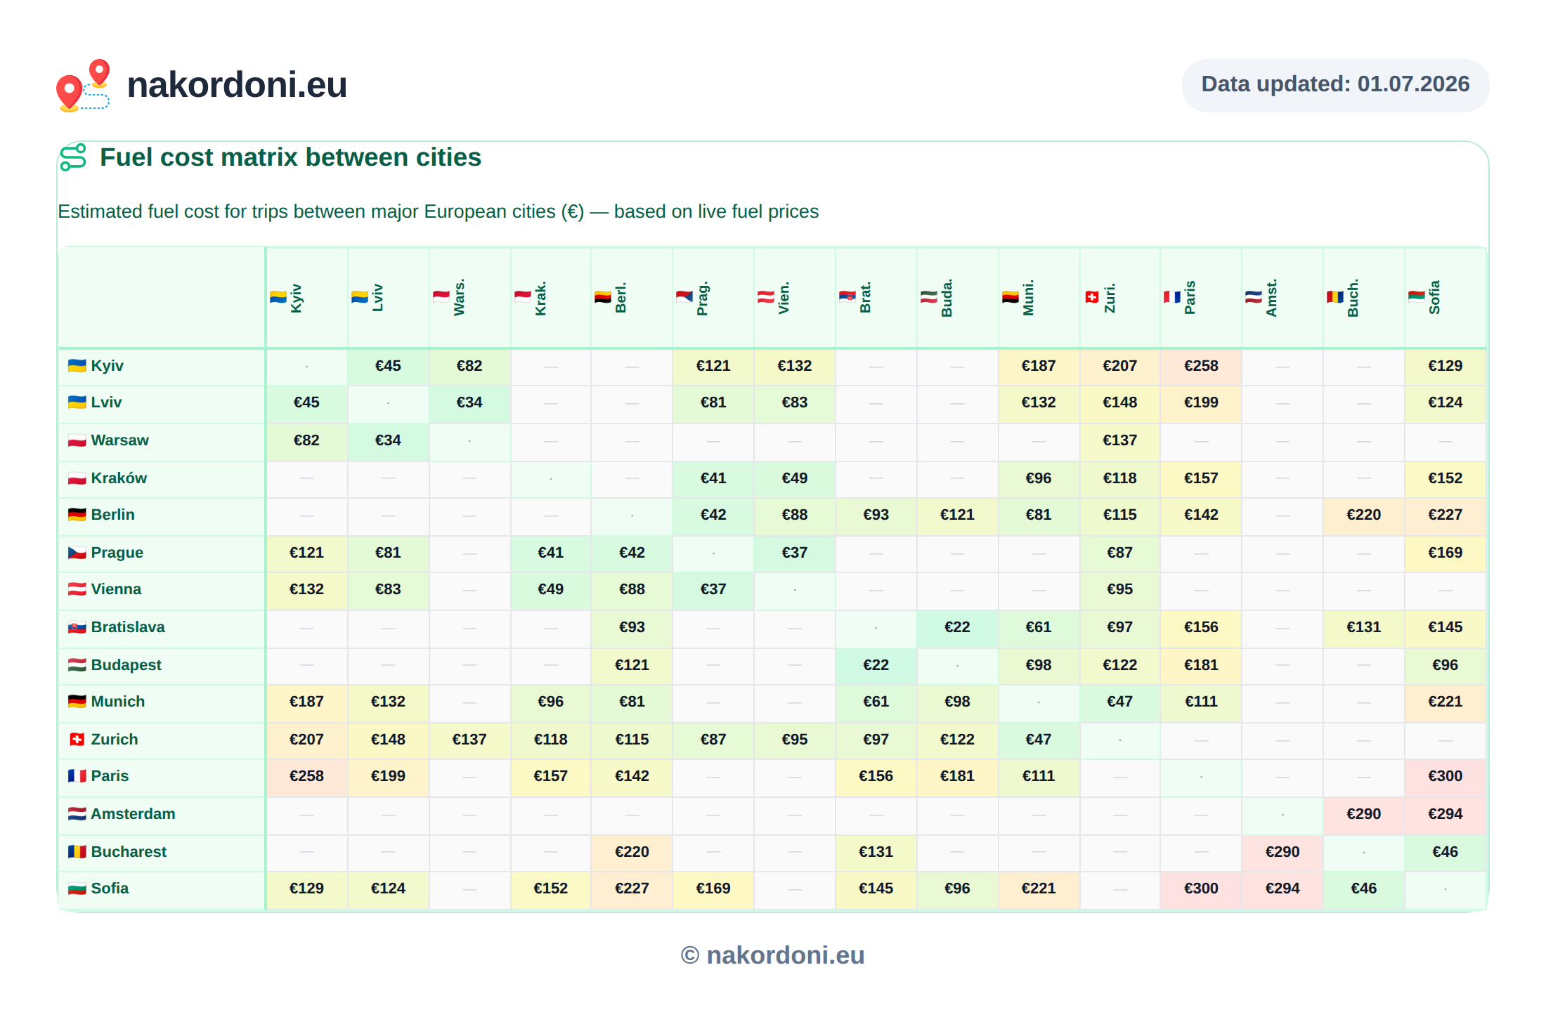This screenshot has height=1010, width=1546.
Task: Select the Amsterdam row label
Action: pos(133,814)
